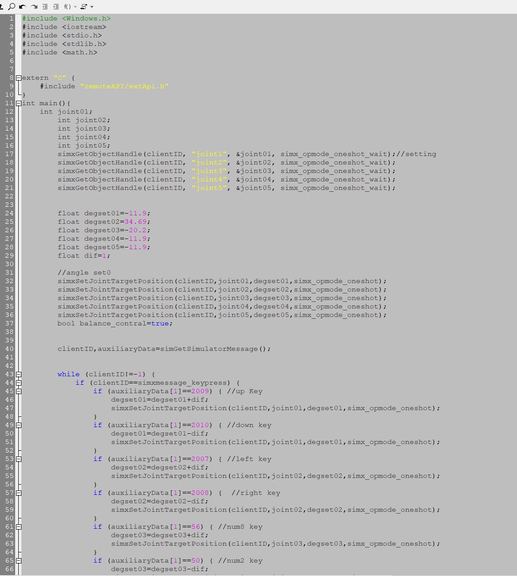The width and height of the screenshot is (517, 576).
Task: Collapse the up Key if block fold
Action: tap(18, 391)
